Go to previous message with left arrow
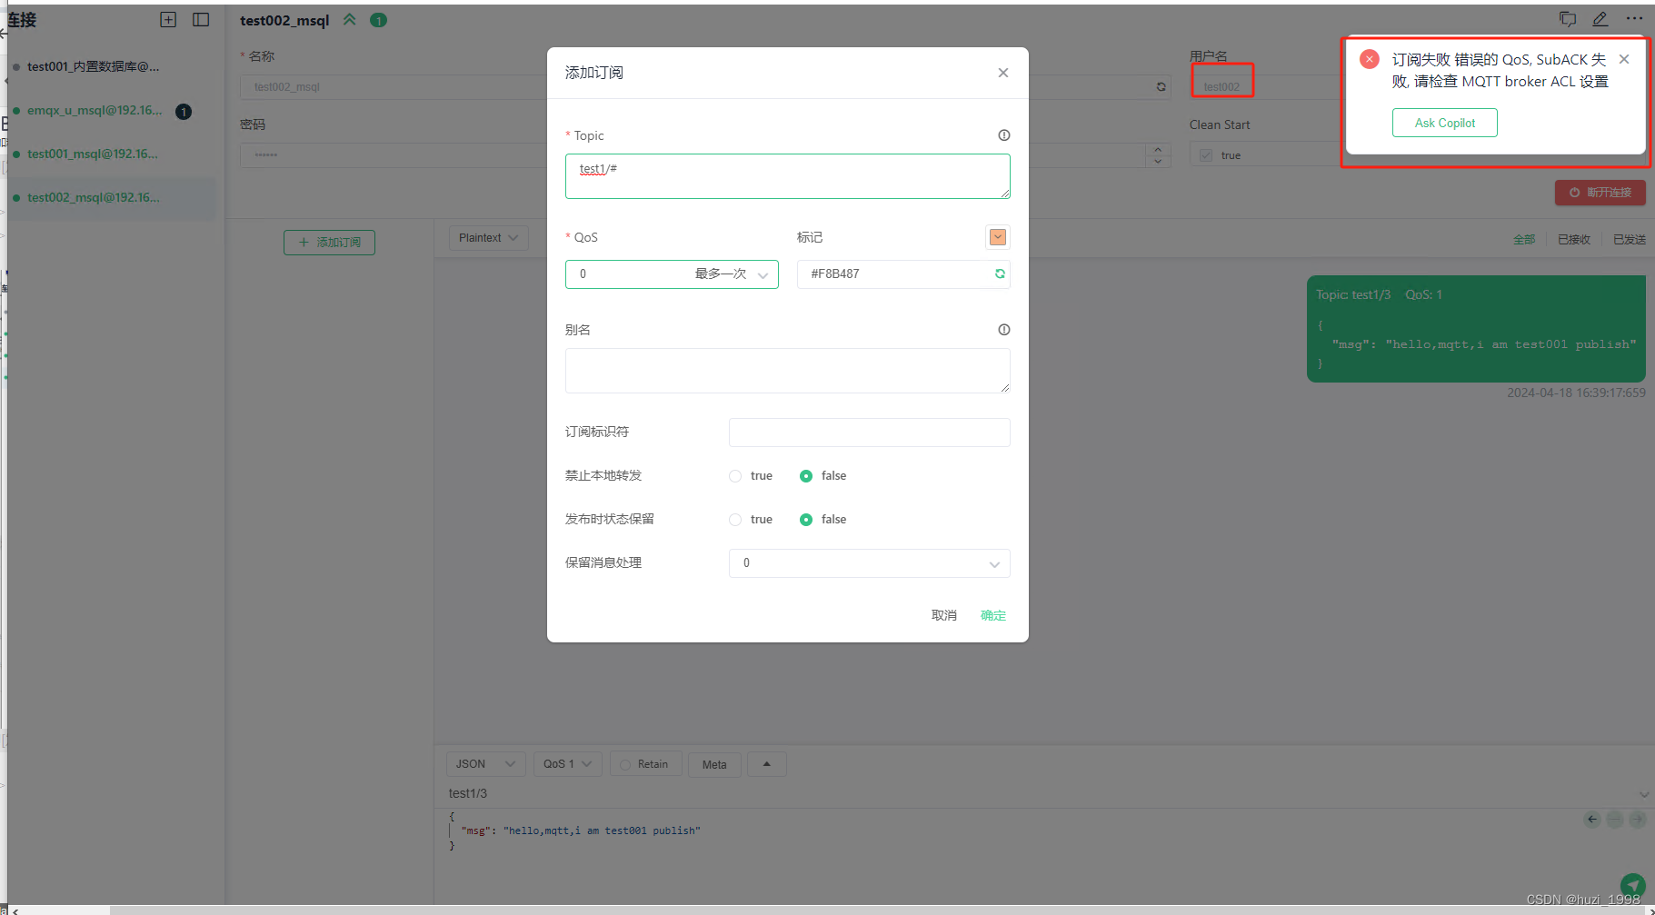The image size is (1655, 915). (x=1592, y=820)
